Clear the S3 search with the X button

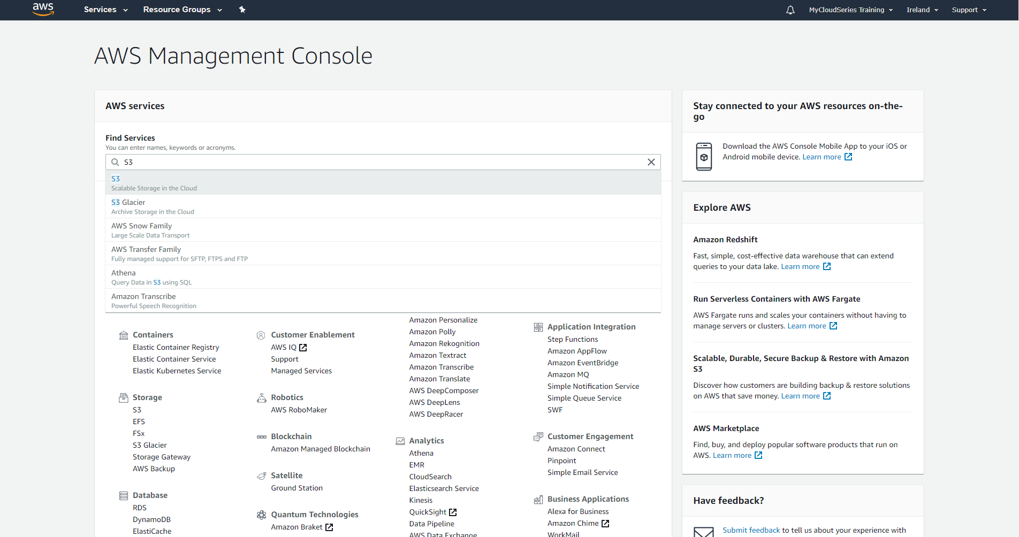pyautogui.click(x=651, y=162)
